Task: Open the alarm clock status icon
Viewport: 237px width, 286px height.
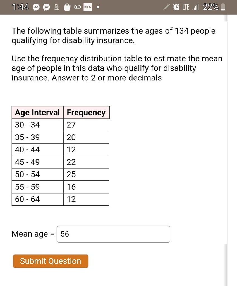Action: tap(176, 7)
